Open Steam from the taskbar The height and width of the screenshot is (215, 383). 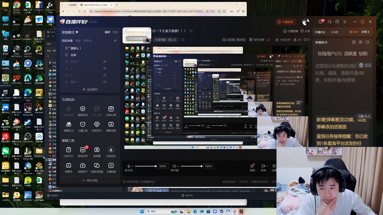coord(222,211)
